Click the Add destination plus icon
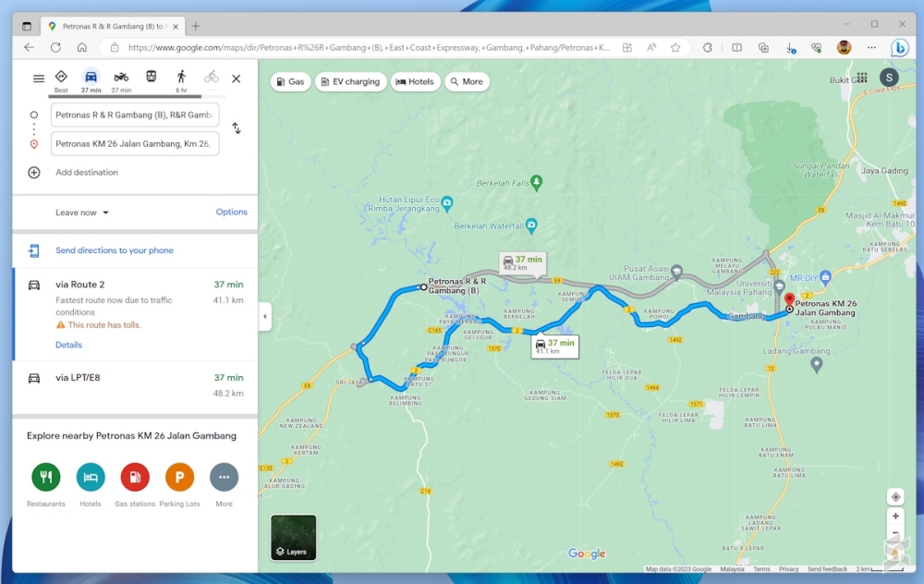 coord(34,173)
